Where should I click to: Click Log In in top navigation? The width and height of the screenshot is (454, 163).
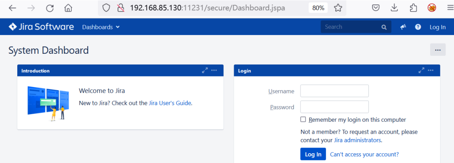438,27
